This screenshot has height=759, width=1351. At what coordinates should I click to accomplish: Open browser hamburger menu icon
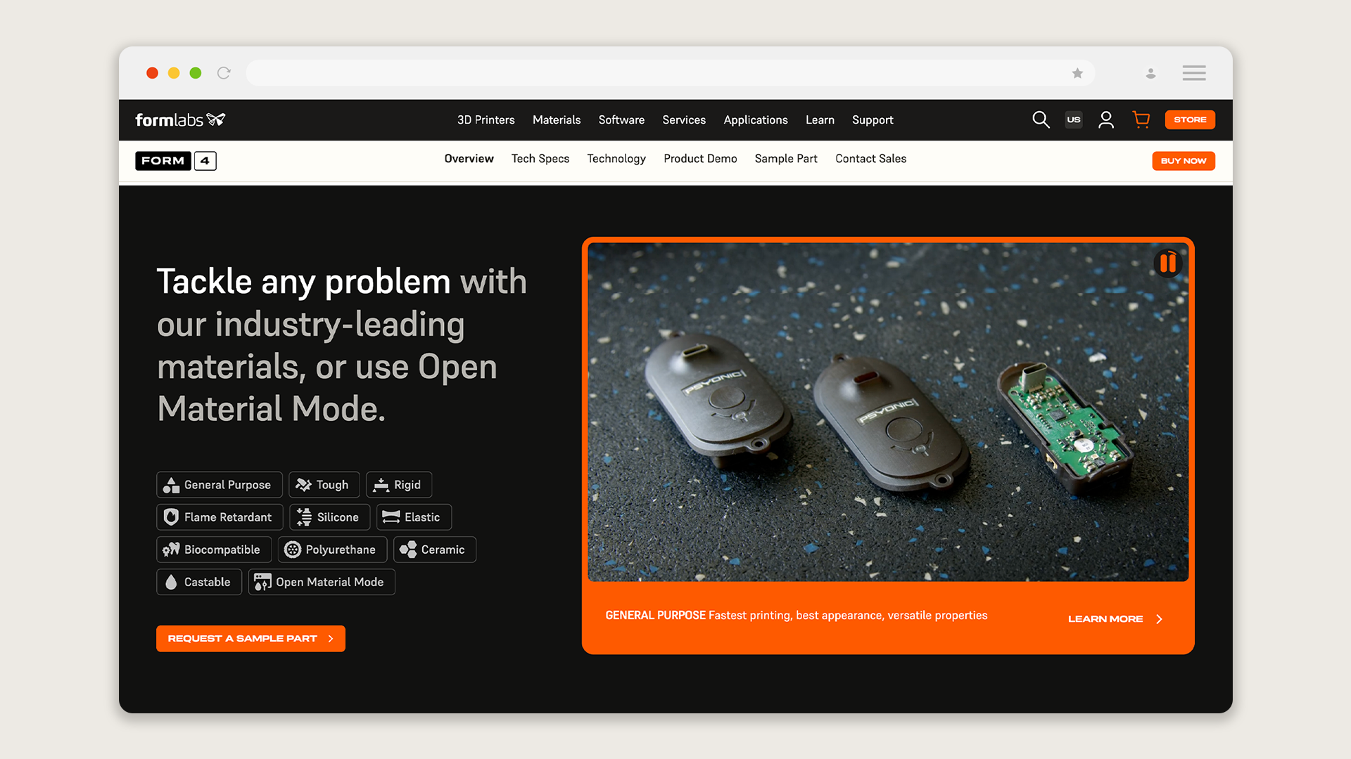(1194, 73)
